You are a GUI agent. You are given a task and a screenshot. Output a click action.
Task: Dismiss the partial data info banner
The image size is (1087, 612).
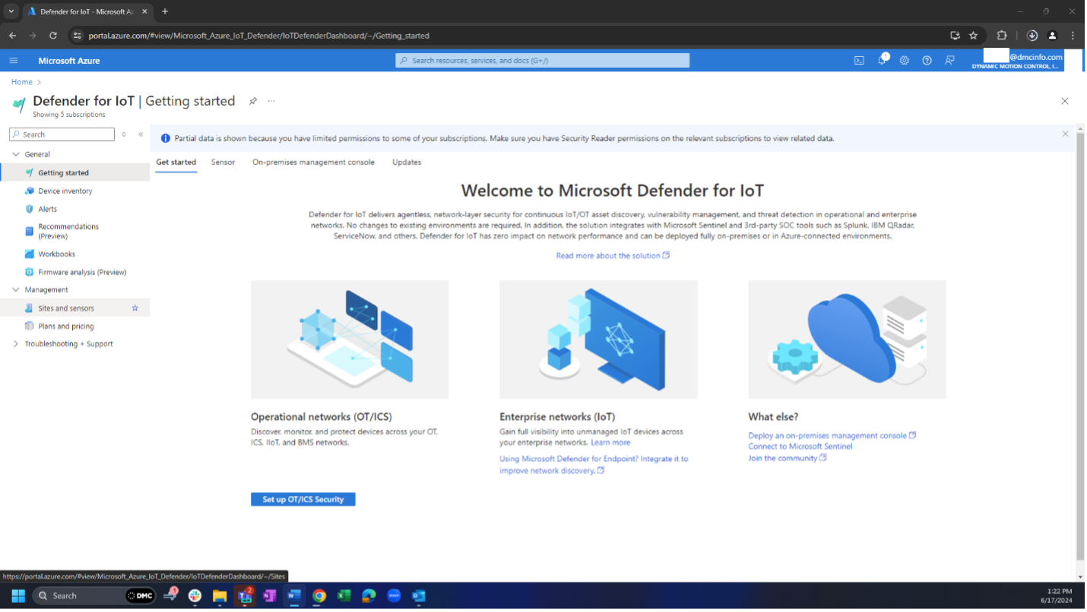coord(1065,134)
